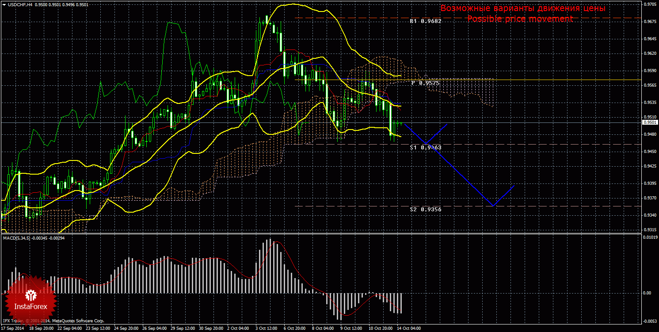
Task: Click the 6 Oct 20:00 time label
Action: click(296, 328)
